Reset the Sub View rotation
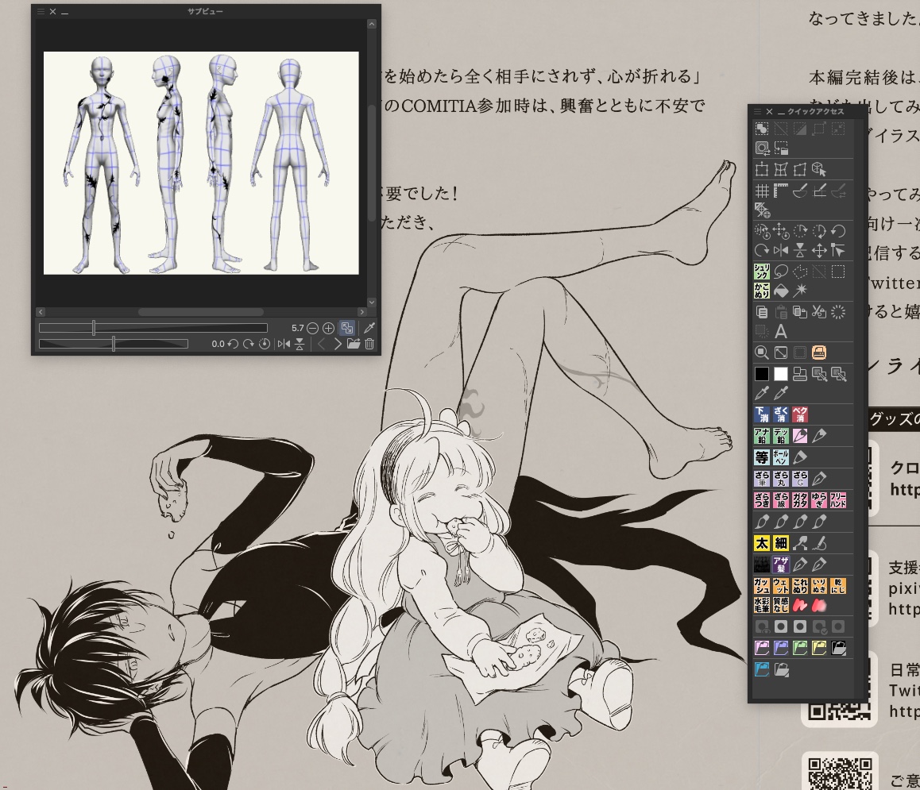 click(265, 345)
